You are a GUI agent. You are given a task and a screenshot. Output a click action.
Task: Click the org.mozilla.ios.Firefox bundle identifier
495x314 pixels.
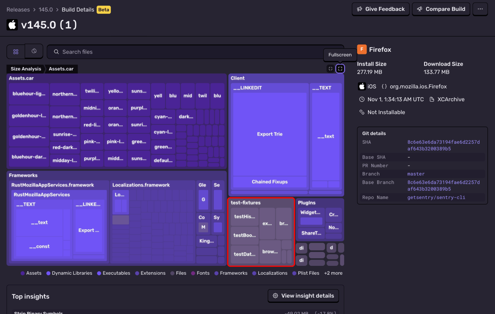[418, 86]
